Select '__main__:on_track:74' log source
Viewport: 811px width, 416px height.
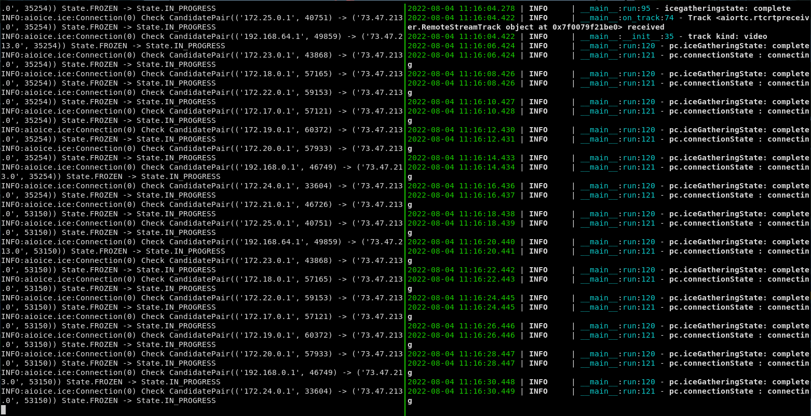[x=627, y=18]
